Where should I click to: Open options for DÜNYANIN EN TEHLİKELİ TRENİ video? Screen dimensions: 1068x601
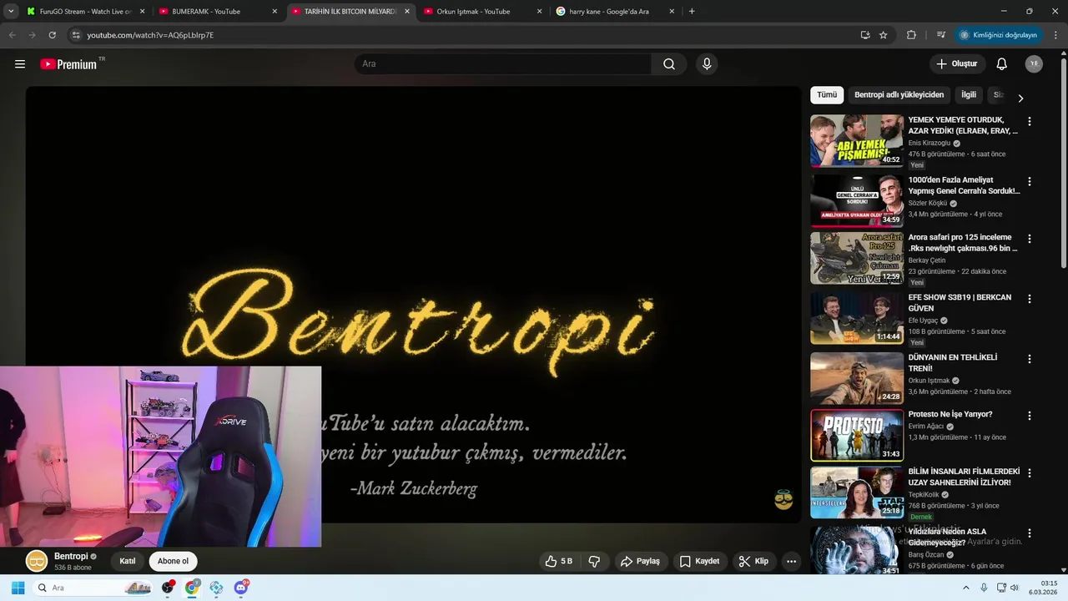[1029, 359]
